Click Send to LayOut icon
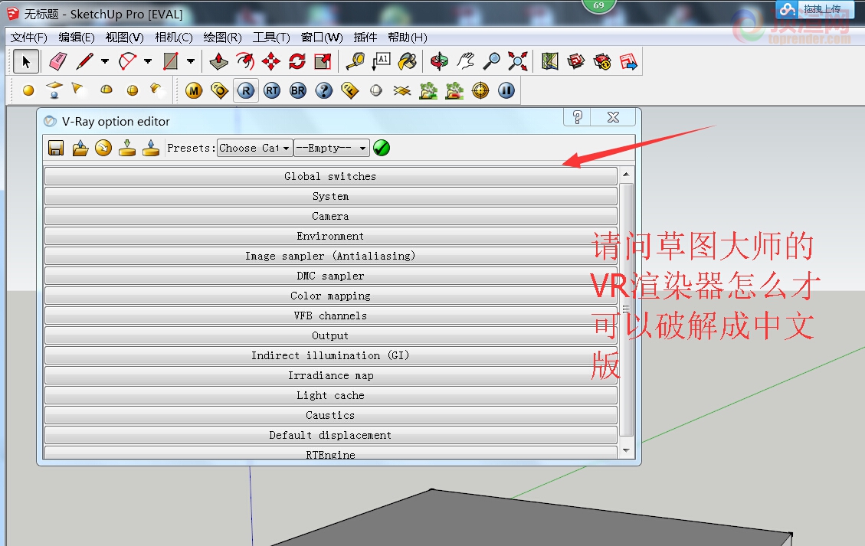The height and width of the screenshot is (546, 865). coord(628,61)
